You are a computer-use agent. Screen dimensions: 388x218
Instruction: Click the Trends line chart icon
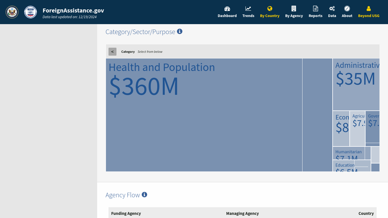248,9
